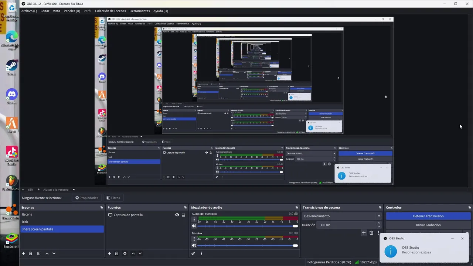Remove the selected source with the trash icon

coord(116,253)
